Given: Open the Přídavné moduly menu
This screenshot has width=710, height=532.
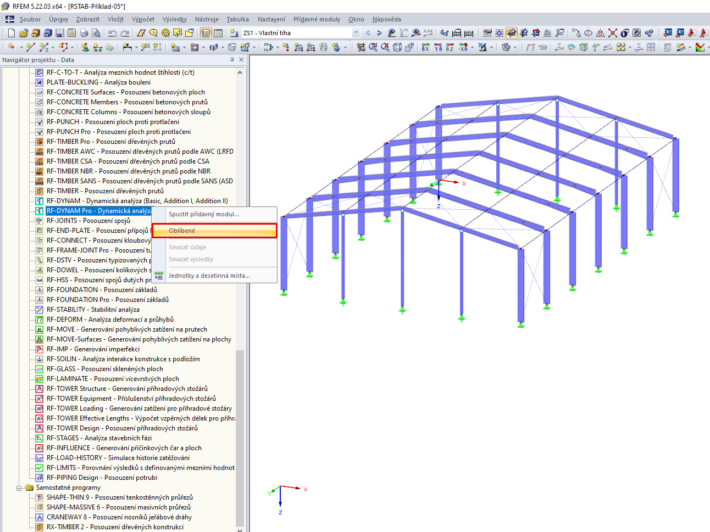Looking at the screenshot, I should (317, 19).
